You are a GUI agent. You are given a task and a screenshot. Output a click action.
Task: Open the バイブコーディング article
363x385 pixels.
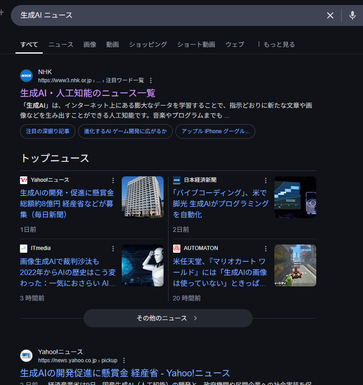220,204
